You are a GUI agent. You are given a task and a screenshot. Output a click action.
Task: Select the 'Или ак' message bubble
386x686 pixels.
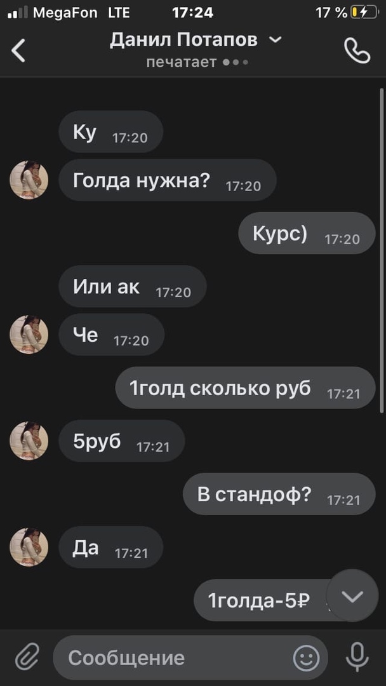133,286
